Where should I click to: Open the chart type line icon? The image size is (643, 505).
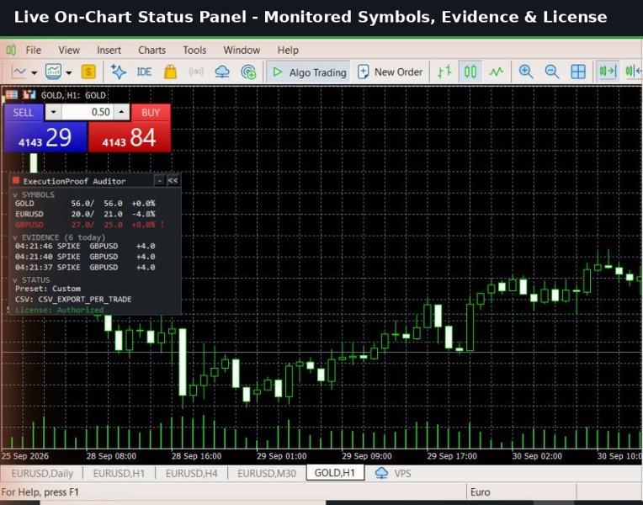point(19,72)
